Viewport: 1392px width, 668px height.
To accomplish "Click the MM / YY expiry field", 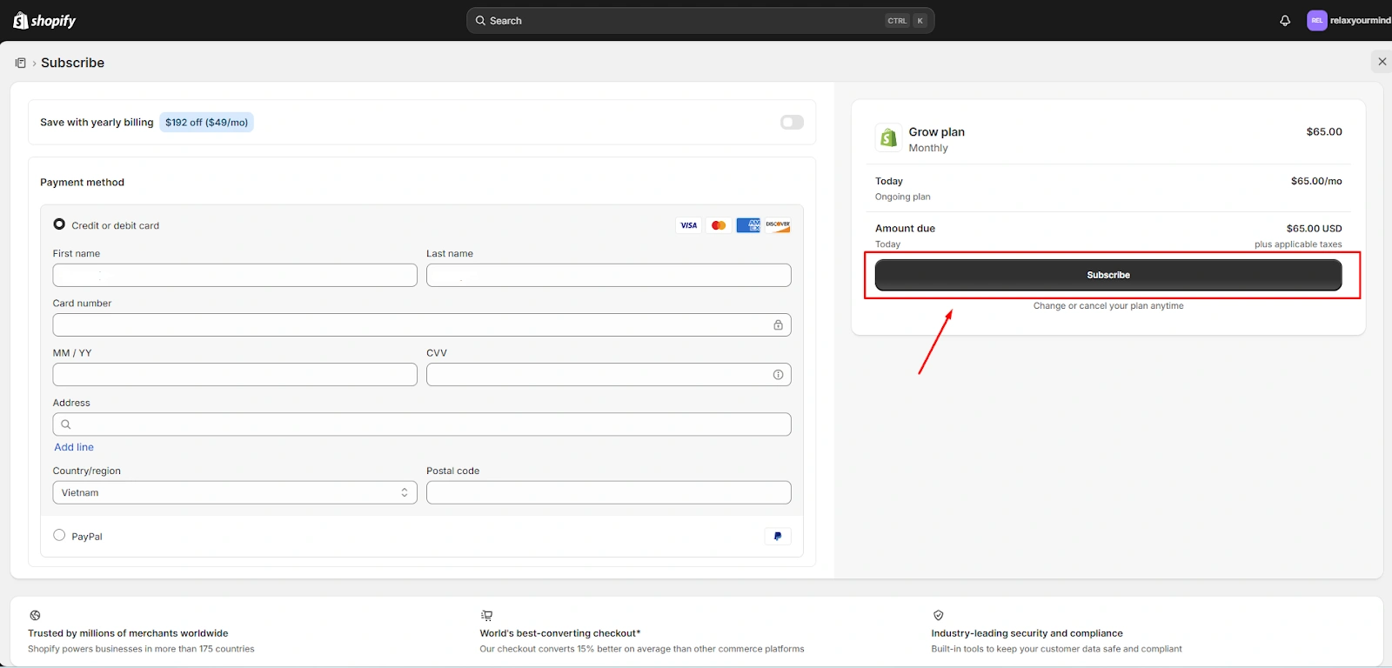I will tap(235, 375).
